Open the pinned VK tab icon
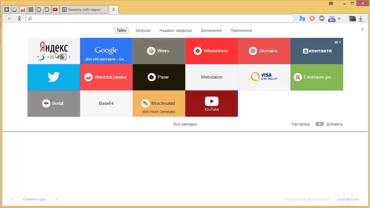Screen dimensions: 370x208 click(x=7, y=10)
